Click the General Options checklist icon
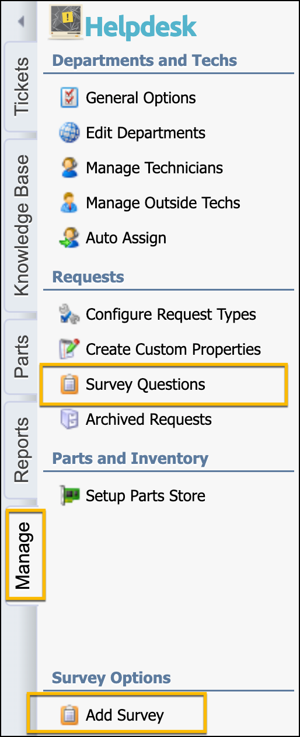 pyautogui.click(x=69, y=97)
